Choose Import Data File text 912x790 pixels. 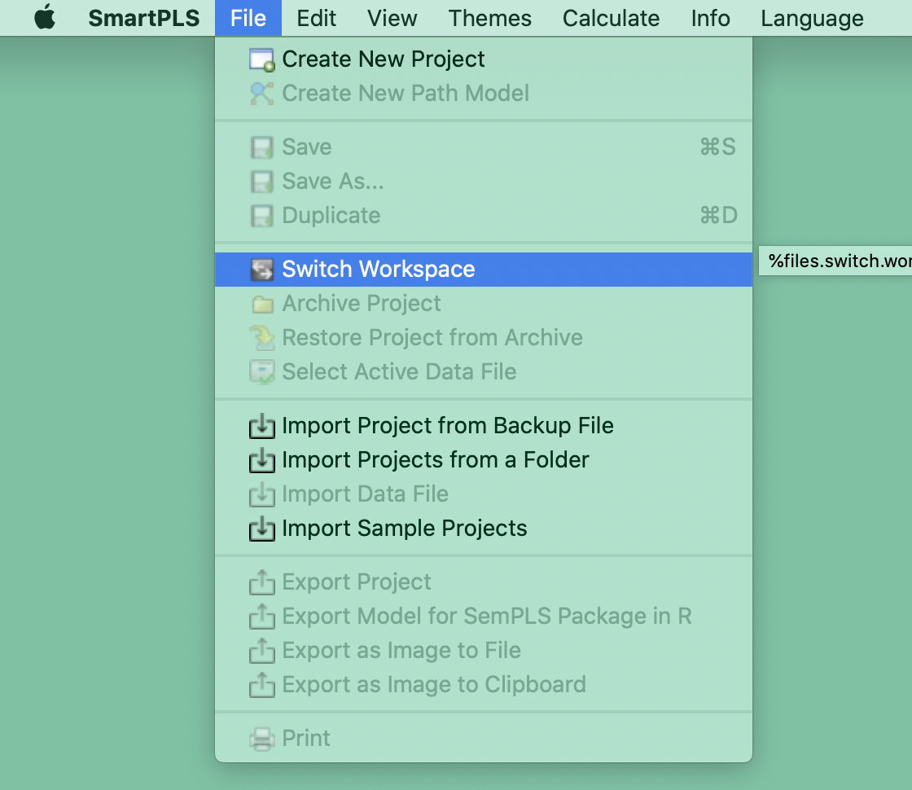[365, 494]
